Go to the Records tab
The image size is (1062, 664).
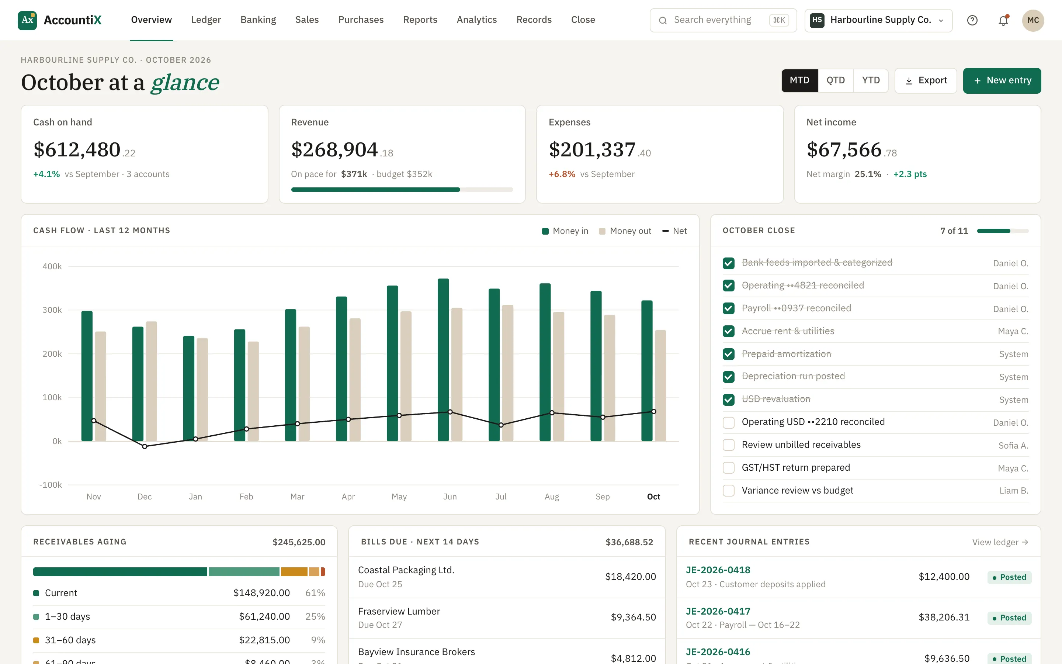pyautogui.click(x=534, y=20)
